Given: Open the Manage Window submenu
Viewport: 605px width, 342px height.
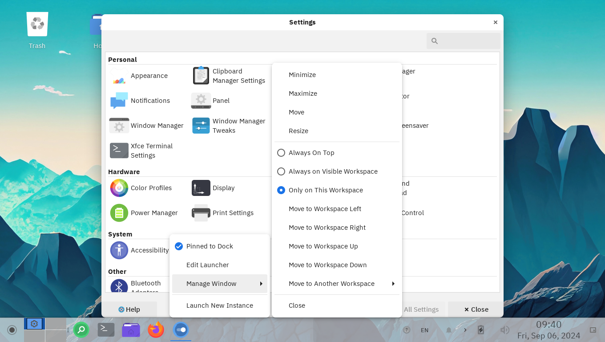Looking at the screenshot, I should tap(211, 284).
